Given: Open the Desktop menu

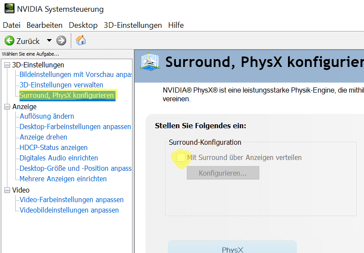Looking at the screenshot, I should point(83,25).
